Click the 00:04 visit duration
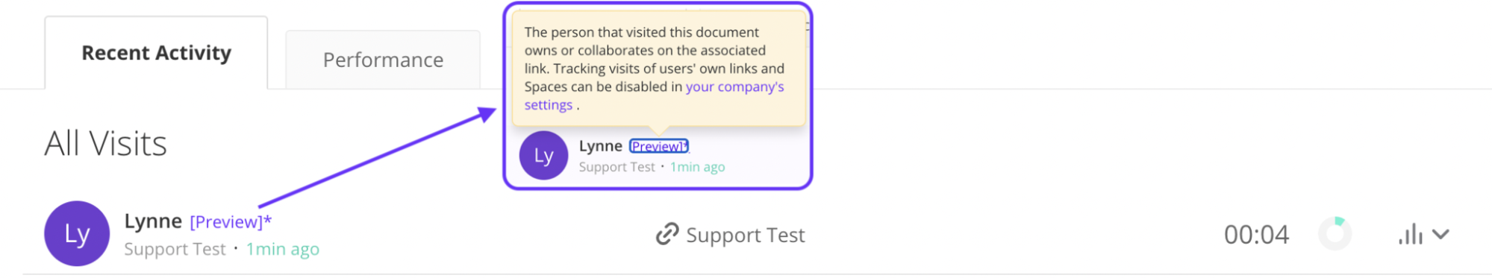Viewport: 1492px width, 278px height. 1256,235
